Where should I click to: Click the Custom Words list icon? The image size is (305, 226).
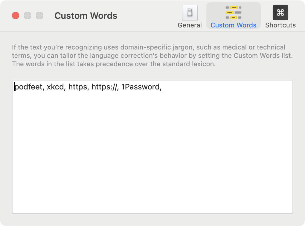click(x=233, y=13)
